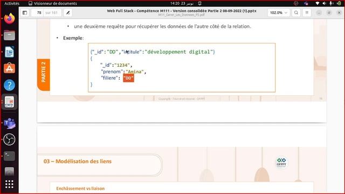The image size is (345, 194).
Task: Open the clock and calendar panel
Action: (182, 3)
